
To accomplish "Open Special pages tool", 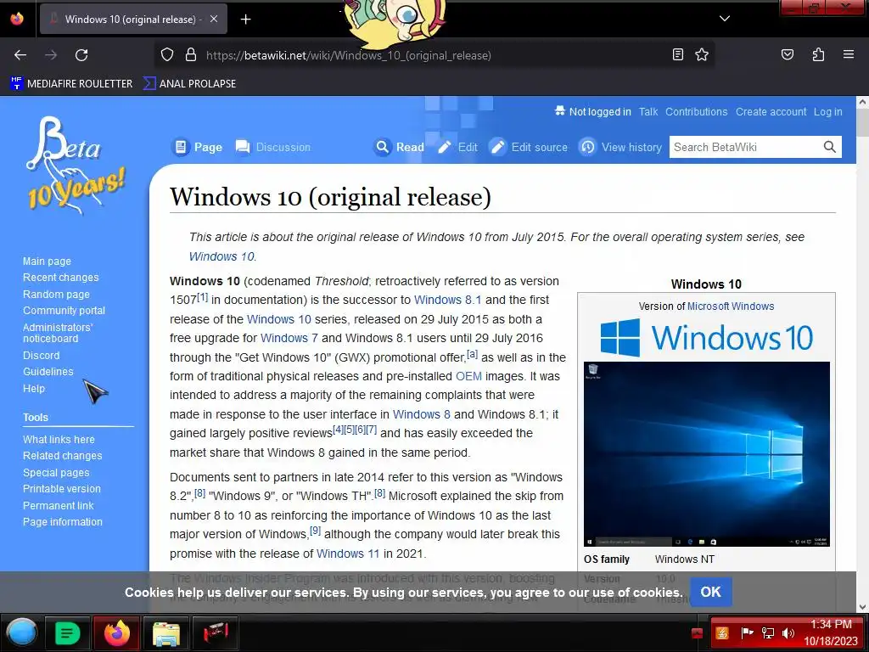I will [x=56, y=472].
